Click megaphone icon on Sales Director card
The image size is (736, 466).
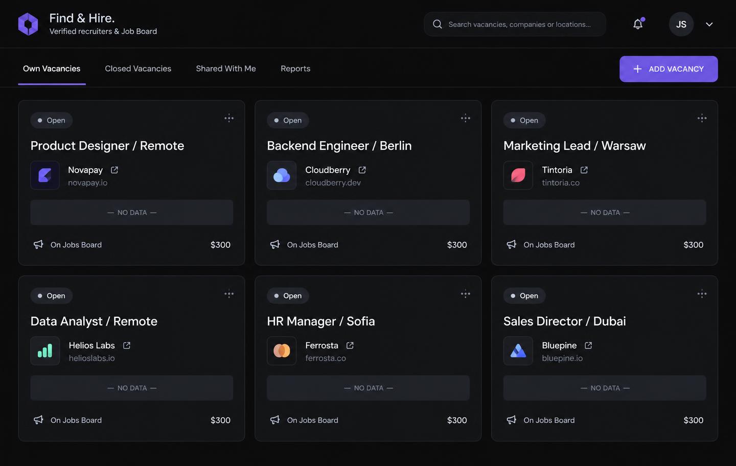pos(512,420)
